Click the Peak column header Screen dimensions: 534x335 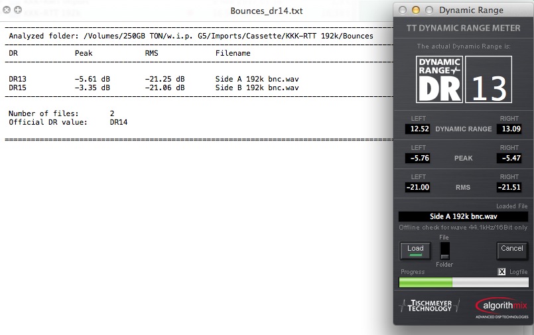click(84, 53)
